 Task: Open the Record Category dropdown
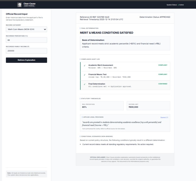click(x=26, y=29)
